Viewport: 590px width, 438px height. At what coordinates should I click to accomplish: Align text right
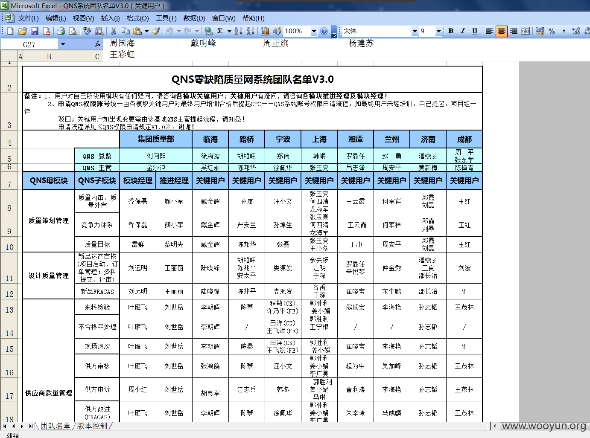click(x=514, y=31)
